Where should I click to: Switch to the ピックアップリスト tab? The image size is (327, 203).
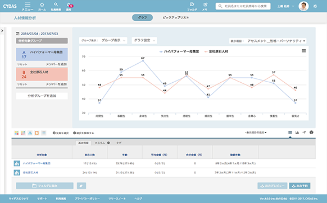176,18
